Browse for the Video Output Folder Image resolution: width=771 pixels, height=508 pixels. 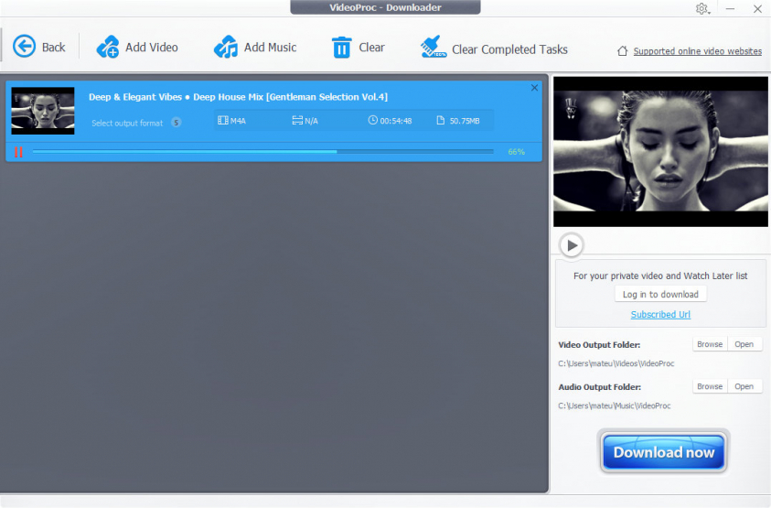click(710, 344)
